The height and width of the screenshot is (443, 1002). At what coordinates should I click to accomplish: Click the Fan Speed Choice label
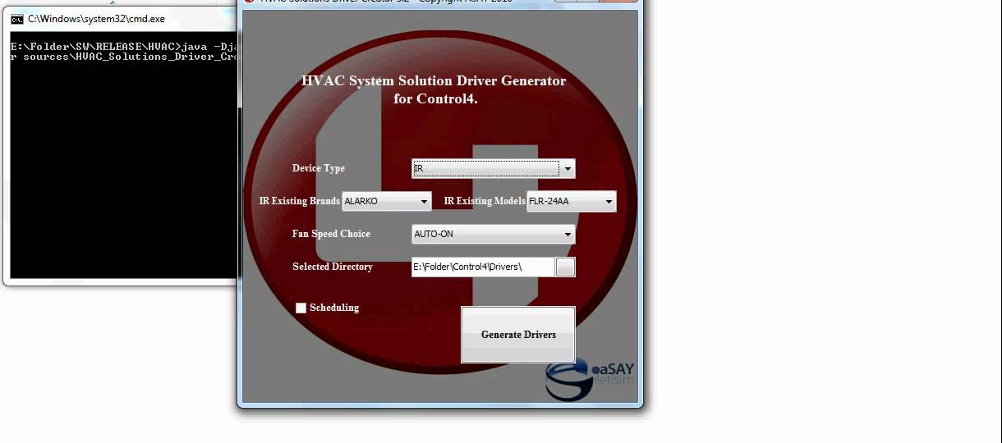pyautogui.click(x=331, y=234)
